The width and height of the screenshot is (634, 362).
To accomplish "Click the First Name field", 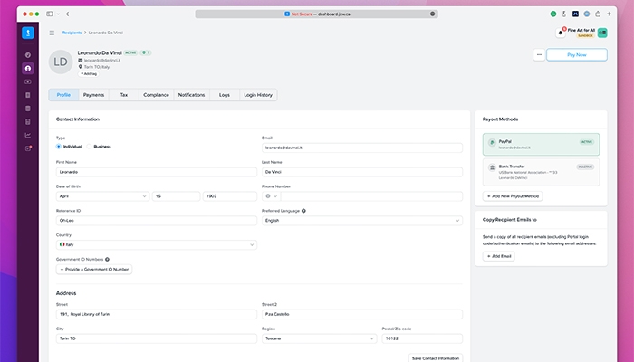I will (x=156, y=172).
